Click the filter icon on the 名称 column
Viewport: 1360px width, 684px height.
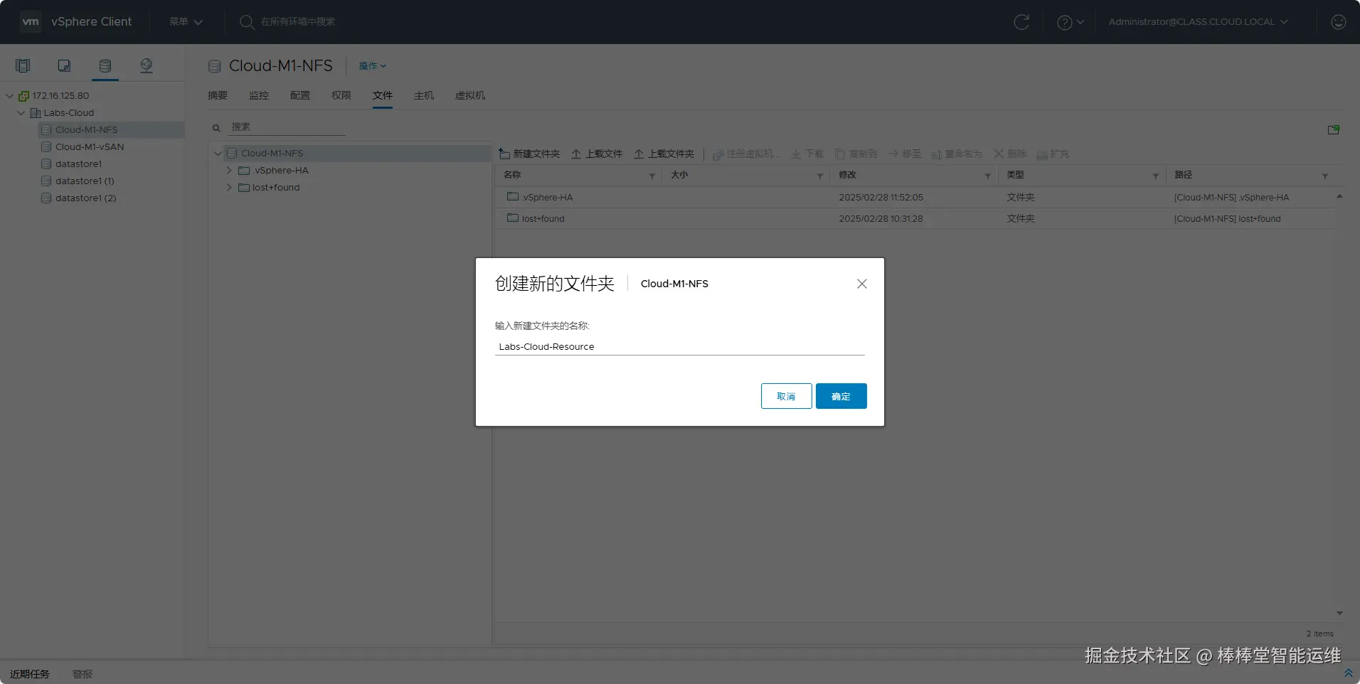[x=652, y=176]
